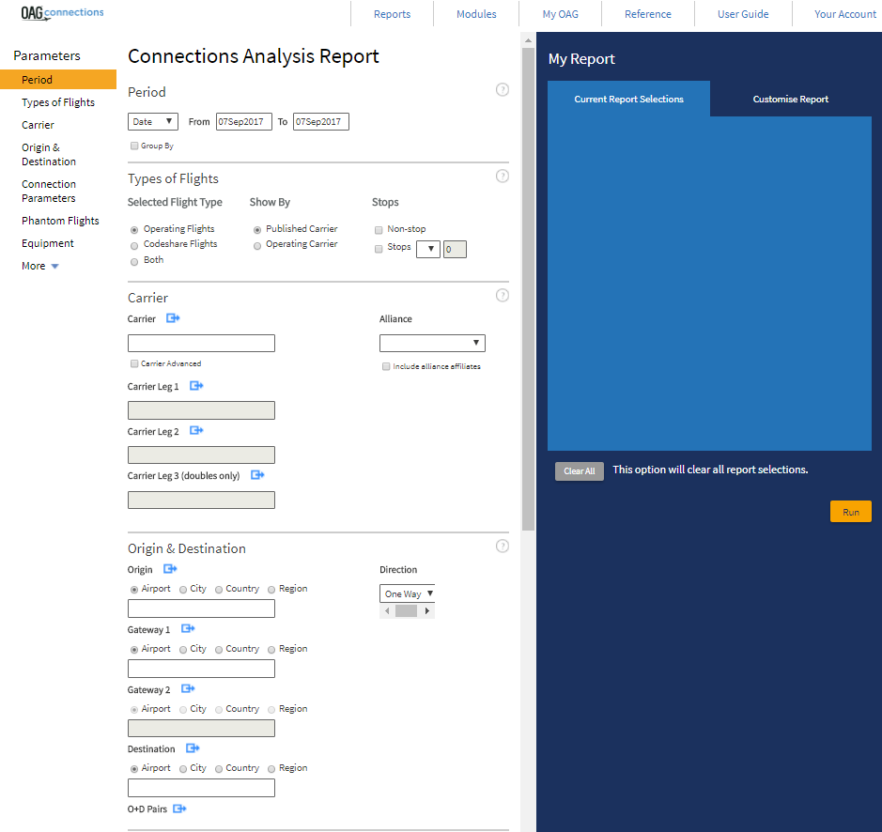Select City radio for Origin

click(x=183, y=590)
